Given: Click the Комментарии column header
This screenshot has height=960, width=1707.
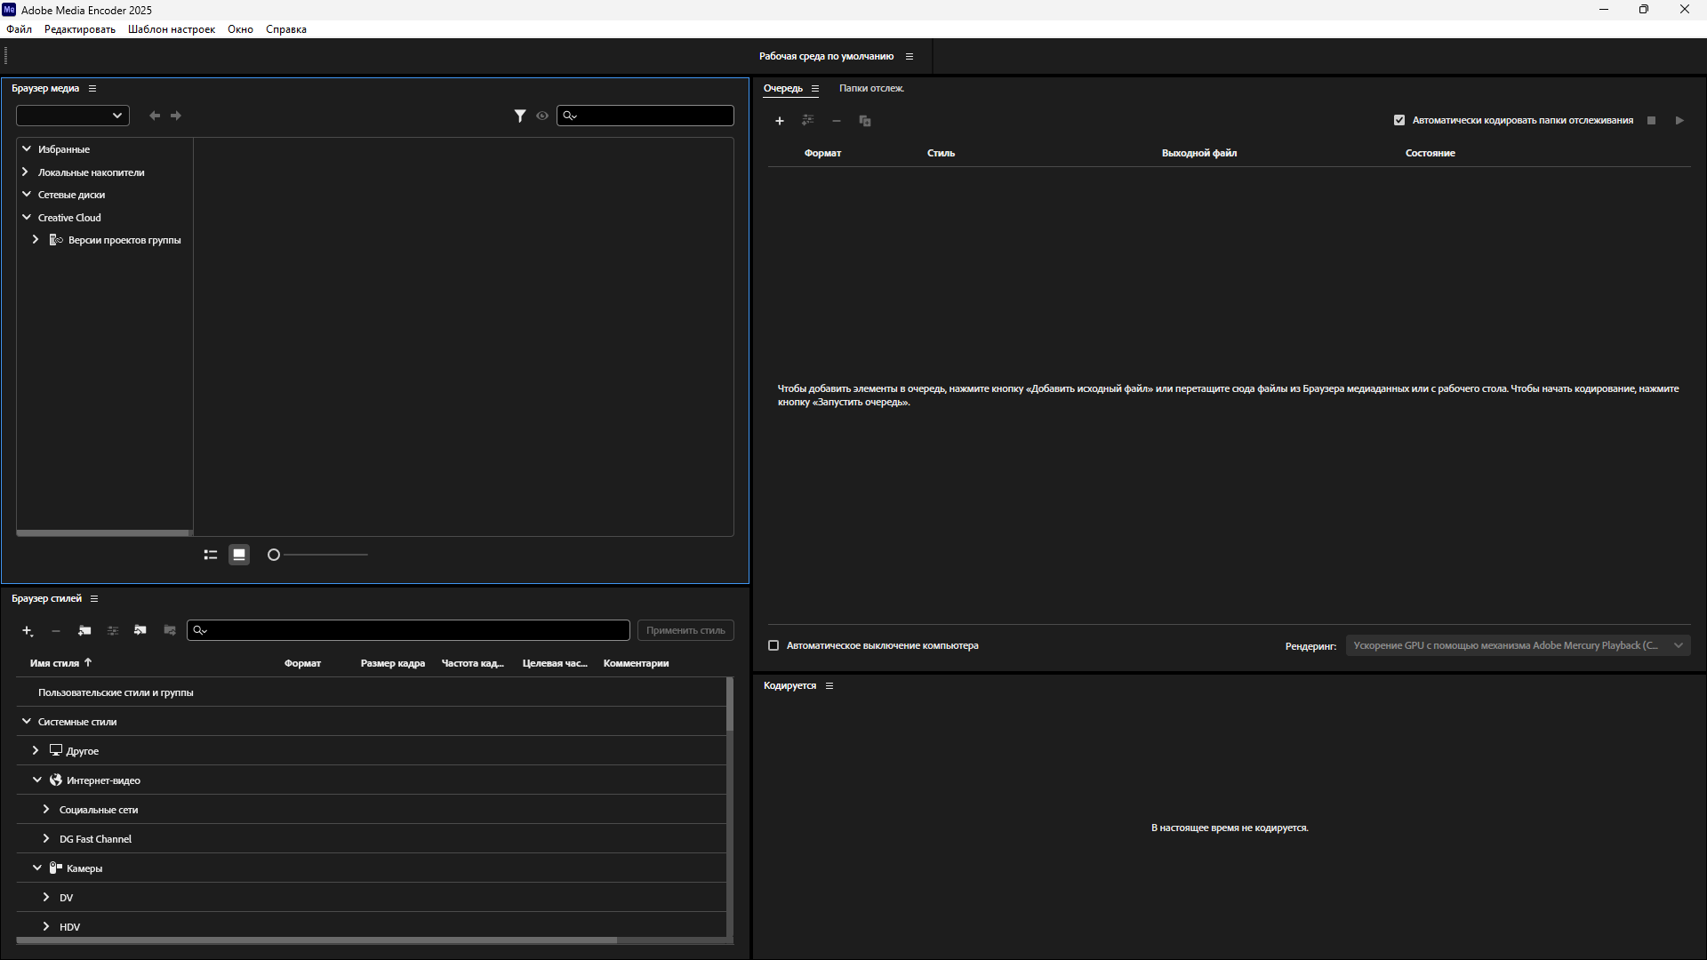Looking at the screenshot, I should click(x=636, y=664).
